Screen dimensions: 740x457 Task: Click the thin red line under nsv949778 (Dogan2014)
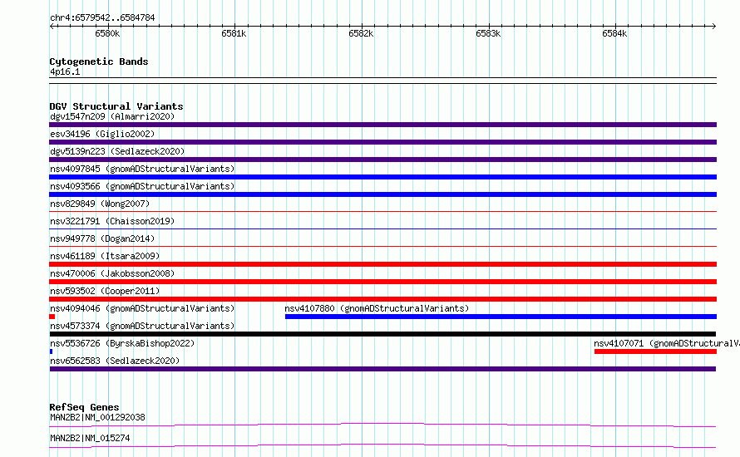click(382, 247)
